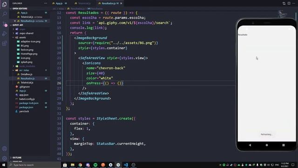
Task: Open HomePage.png file
Action: [29, 54]
